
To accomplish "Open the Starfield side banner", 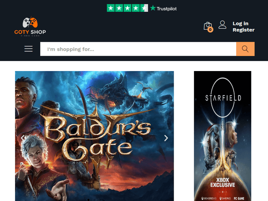I will tap(222, 143).
